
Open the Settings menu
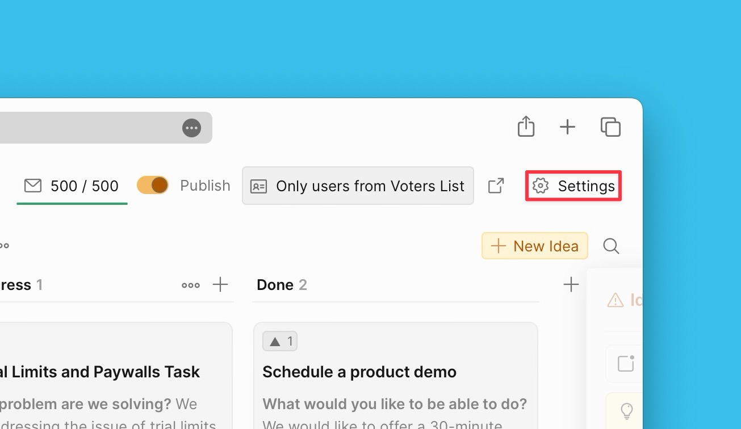[x=573, y=186]
